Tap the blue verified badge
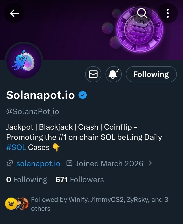The image size is (183, 224). [83, 95]
